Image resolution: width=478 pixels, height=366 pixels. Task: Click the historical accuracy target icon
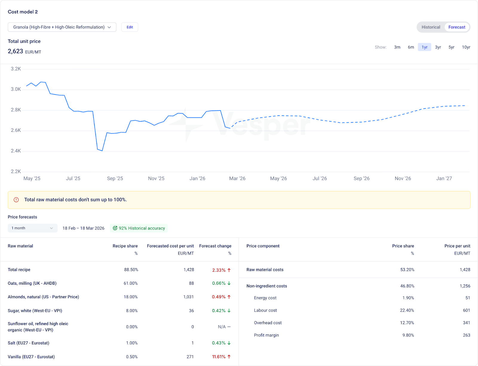click(115, 228)
